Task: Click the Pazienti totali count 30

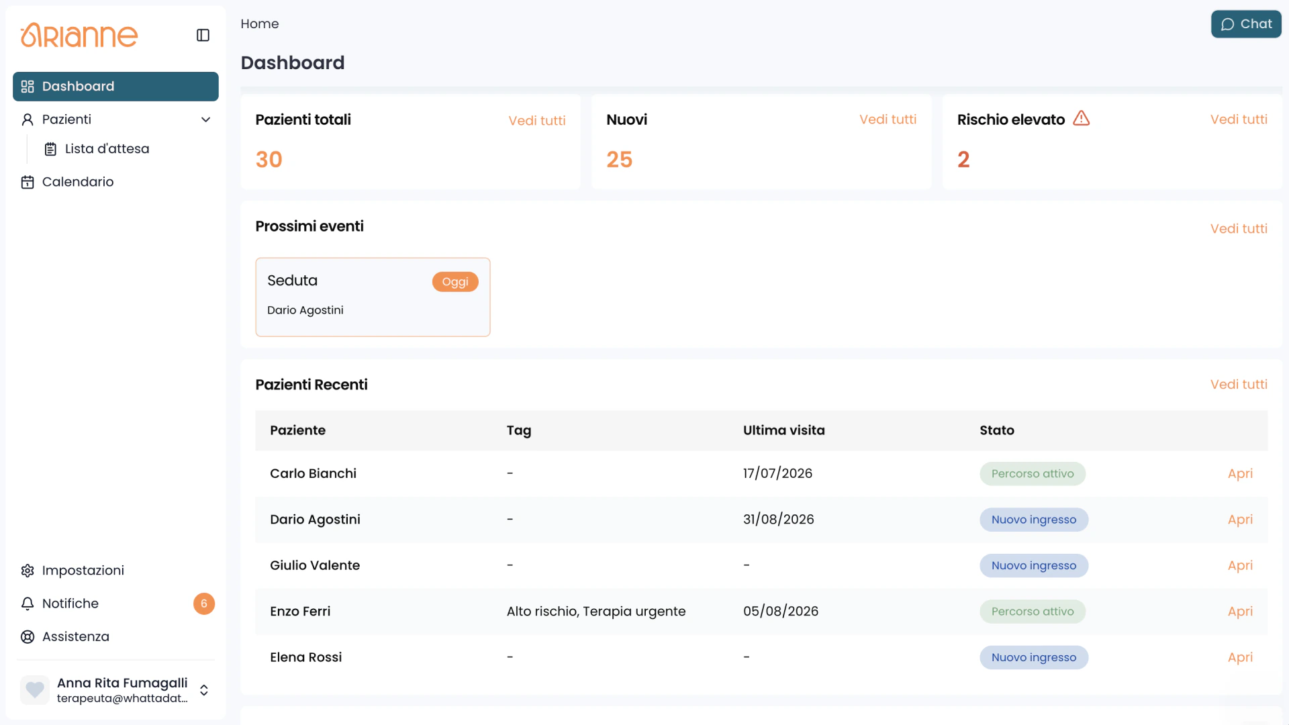Action: 269,160
